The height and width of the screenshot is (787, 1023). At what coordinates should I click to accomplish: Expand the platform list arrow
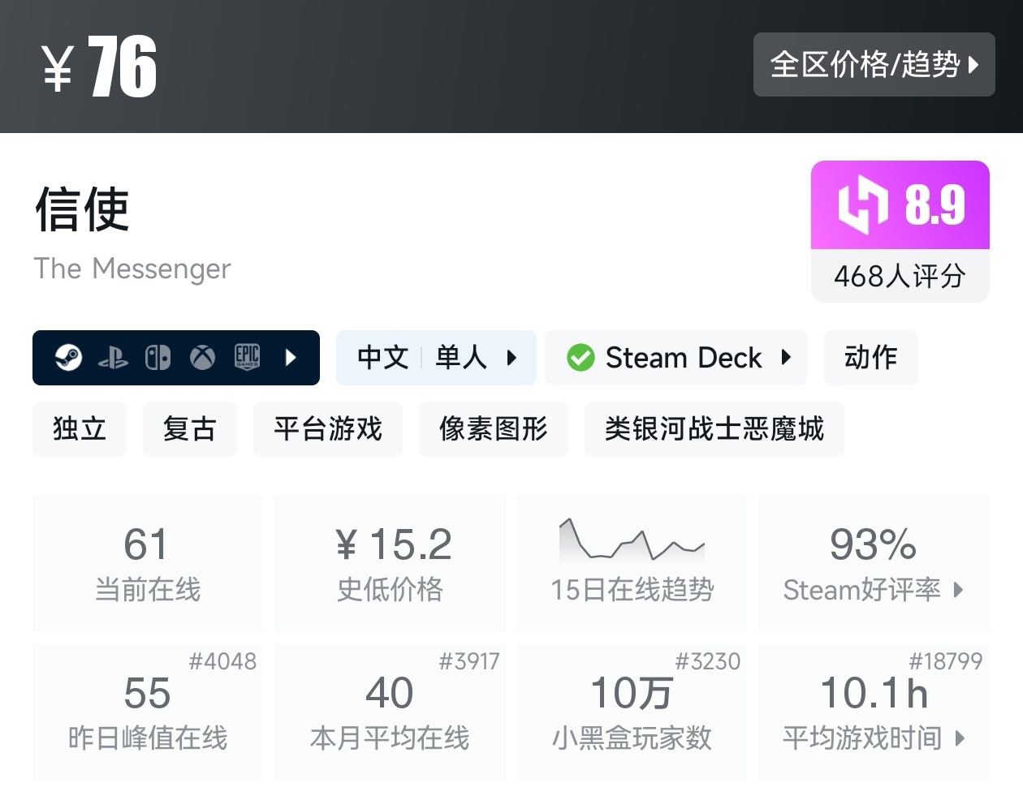(x=291, y=358)
